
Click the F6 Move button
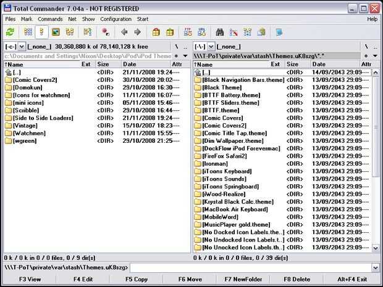point(190,279)
